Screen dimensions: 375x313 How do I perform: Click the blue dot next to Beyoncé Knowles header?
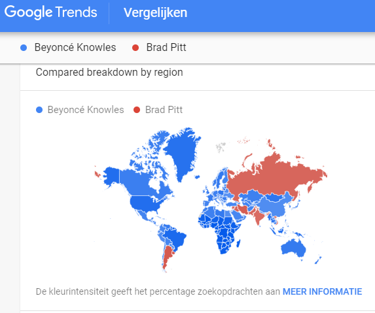pos(24,48)
